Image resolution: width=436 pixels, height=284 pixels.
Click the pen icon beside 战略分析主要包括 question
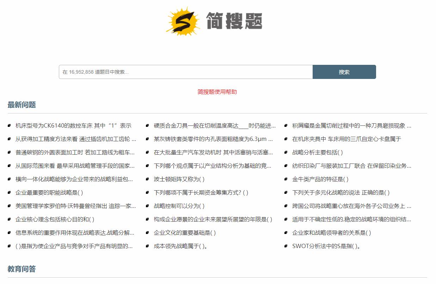tap(286, 152)
